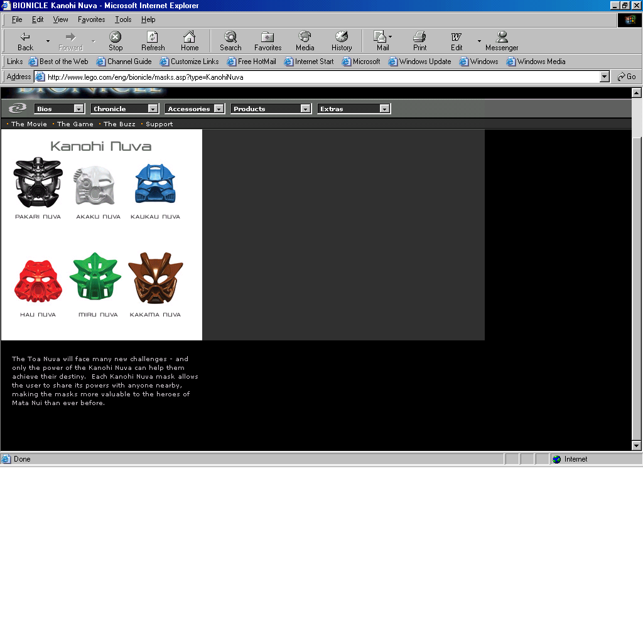The image size is (643, 628).
Task: Open the Favorites menu in menu bar
Action: pyautogui.click(x=92, y=19)
